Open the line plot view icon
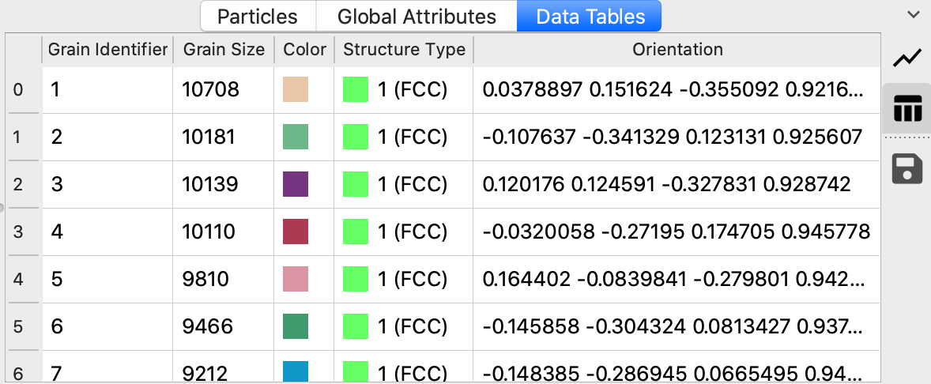 [906, 58]
